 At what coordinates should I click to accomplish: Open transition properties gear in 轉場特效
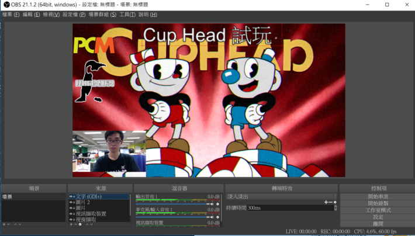335,202
